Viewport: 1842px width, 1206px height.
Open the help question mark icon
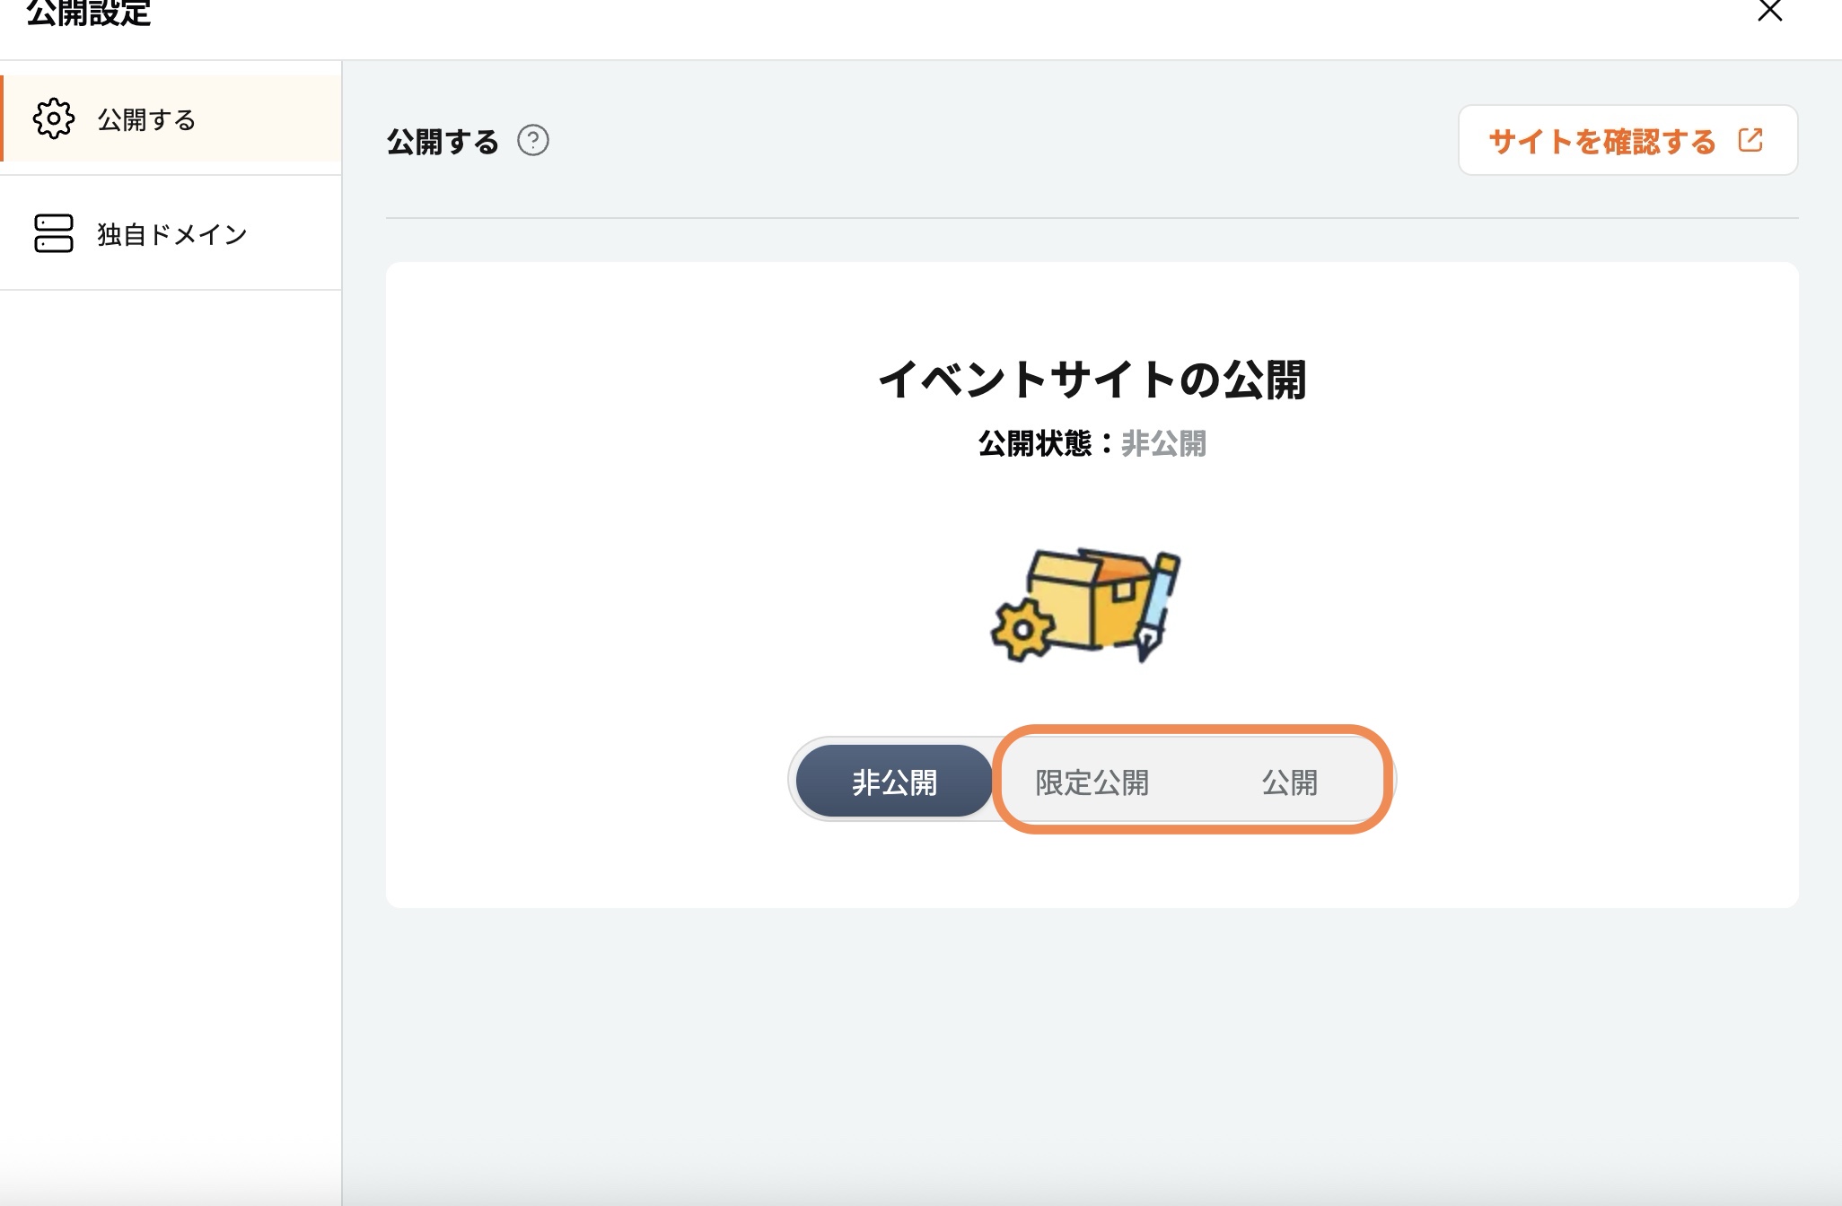[533, 141]
